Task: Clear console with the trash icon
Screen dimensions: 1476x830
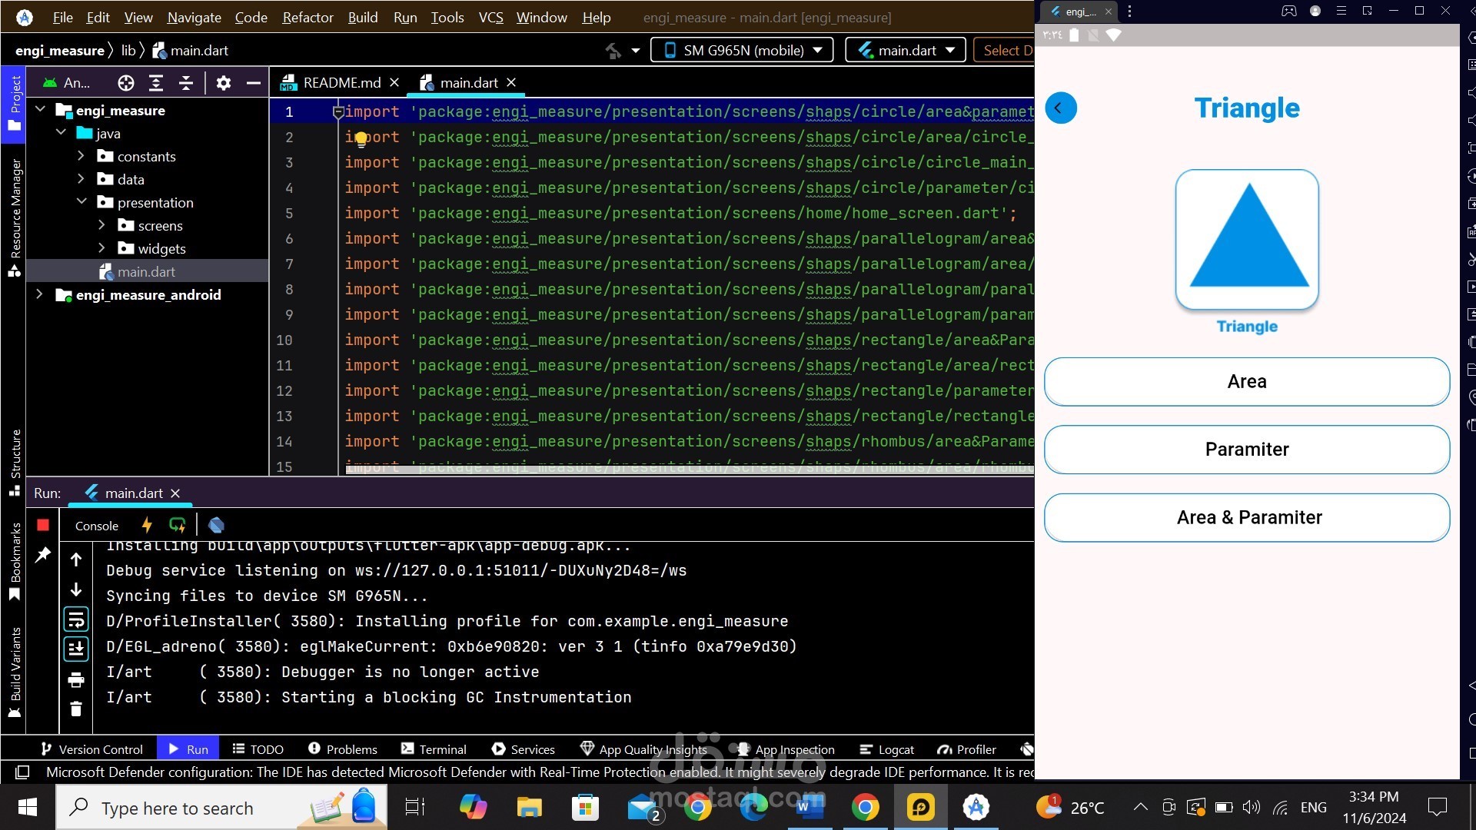Action: coord(76,709)
